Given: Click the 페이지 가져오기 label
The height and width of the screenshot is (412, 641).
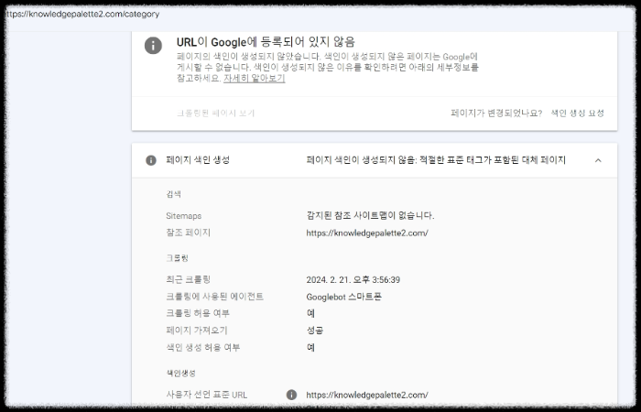Looking at the screenshot, I should coord(197,331).
